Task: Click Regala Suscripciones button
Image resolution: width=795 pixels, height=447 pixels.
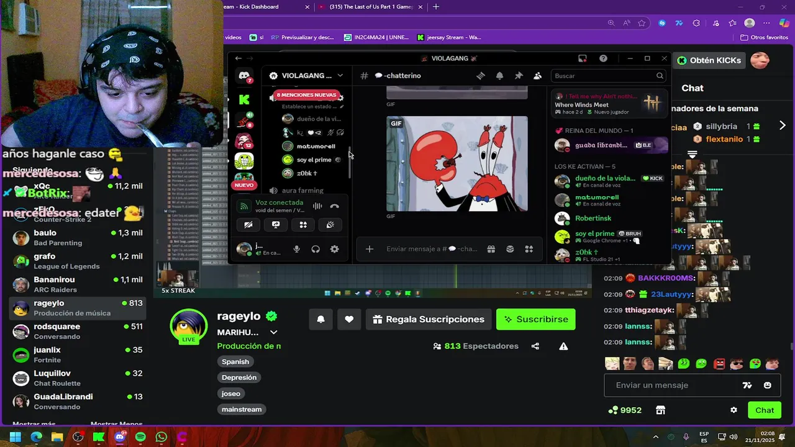Action: pyautogui.click(x=429, y=319)
